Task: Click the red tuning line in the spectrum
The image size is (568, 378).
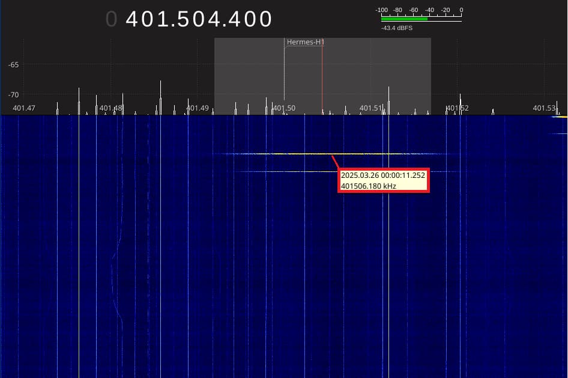Action: point(322,76)
